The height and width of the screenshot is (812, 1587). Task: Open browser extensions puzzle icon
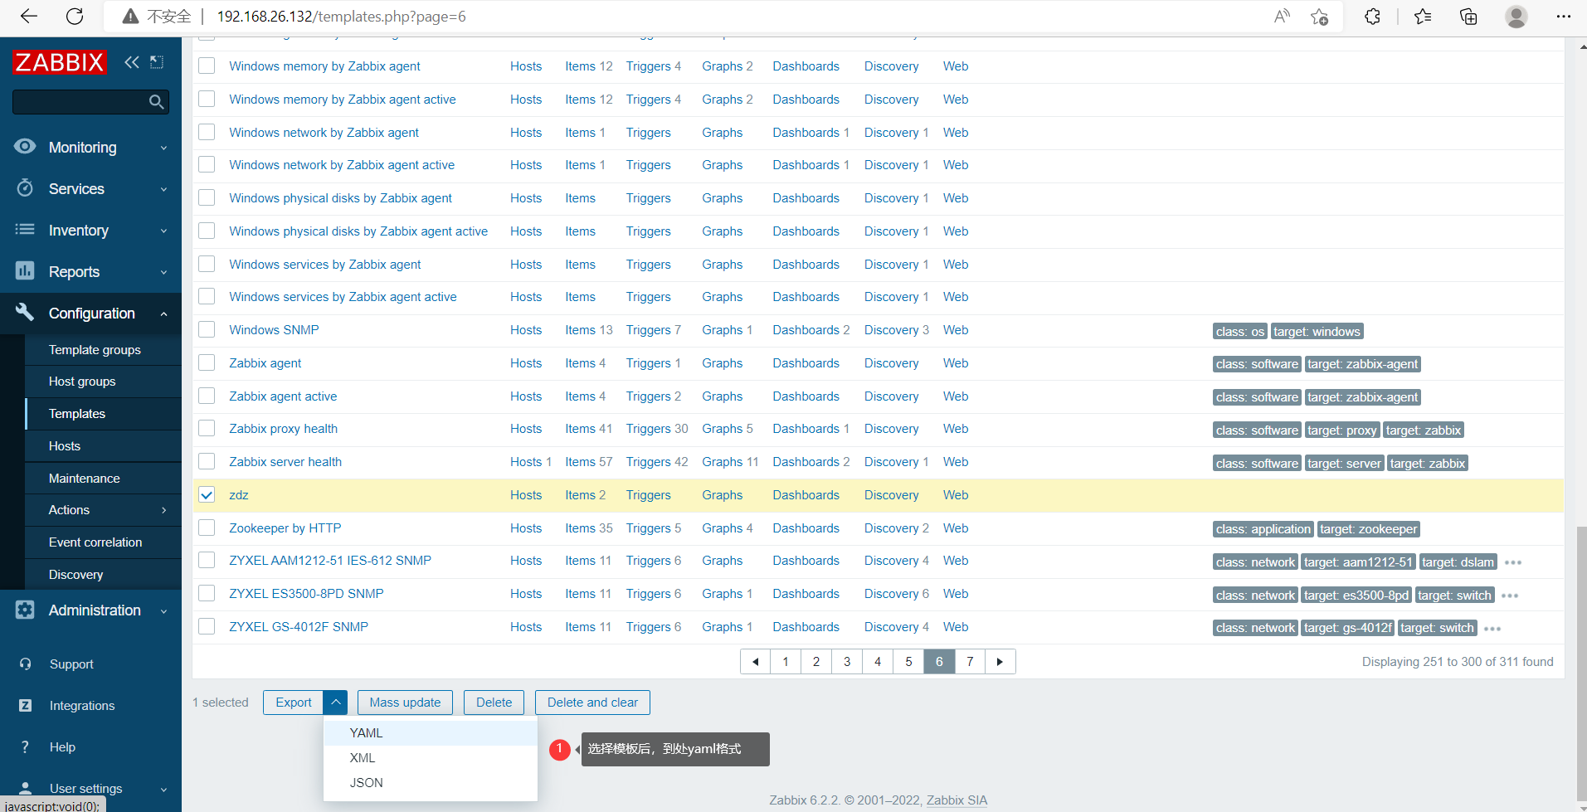click(1372, 17)
